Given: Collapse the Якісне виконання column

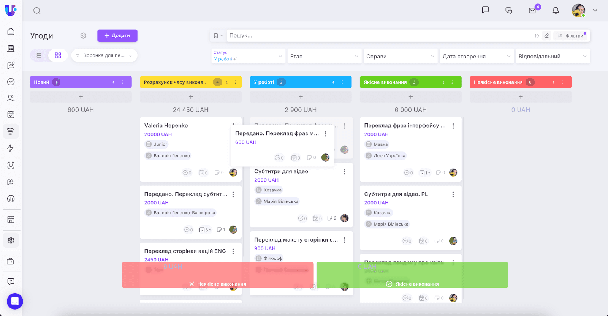Looking at the screenshot, I should tap(443, 82).
